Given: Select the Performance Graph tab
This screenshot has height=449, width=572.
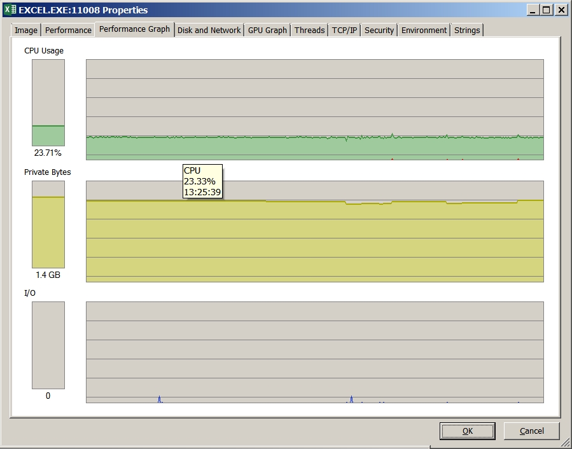Looking at the screenshot, I should pyautogui.click(x=135, y=29).
